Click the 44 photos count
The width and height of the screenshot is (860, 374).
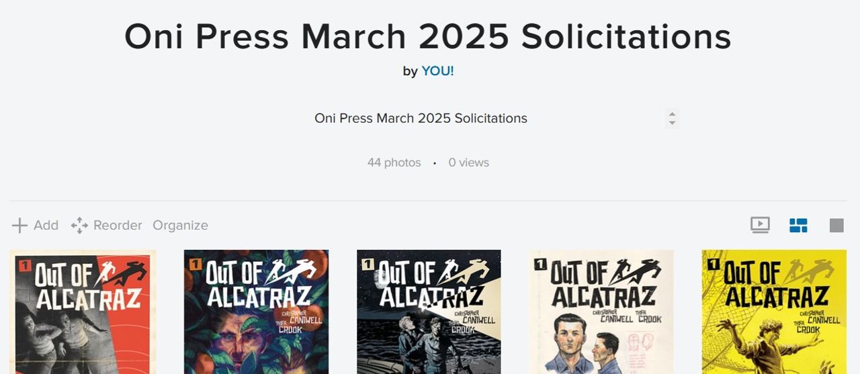point(394,162)
